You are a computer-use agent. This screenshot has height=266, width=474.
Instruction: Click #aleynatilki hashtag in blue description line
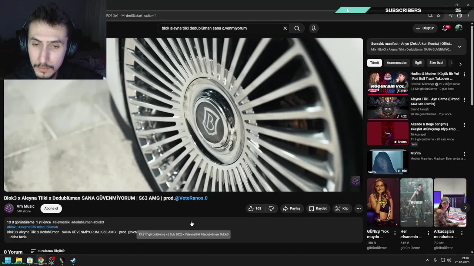pyautogui.click(x=27, y=227)
